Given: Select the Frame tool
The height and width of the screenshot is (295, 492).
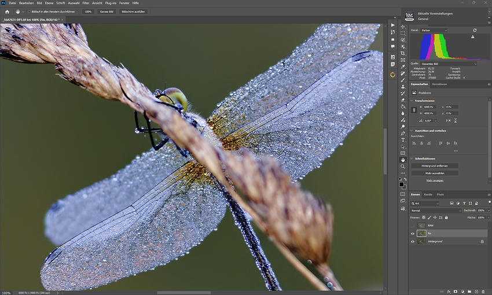Looking at the screenshot, I should coord(403,60).
